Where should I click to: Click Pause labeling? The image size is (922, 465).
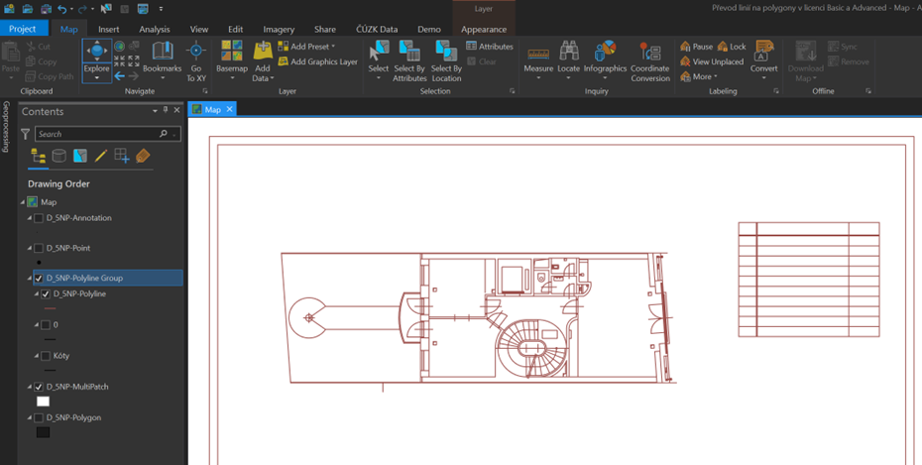coord(696,46)
